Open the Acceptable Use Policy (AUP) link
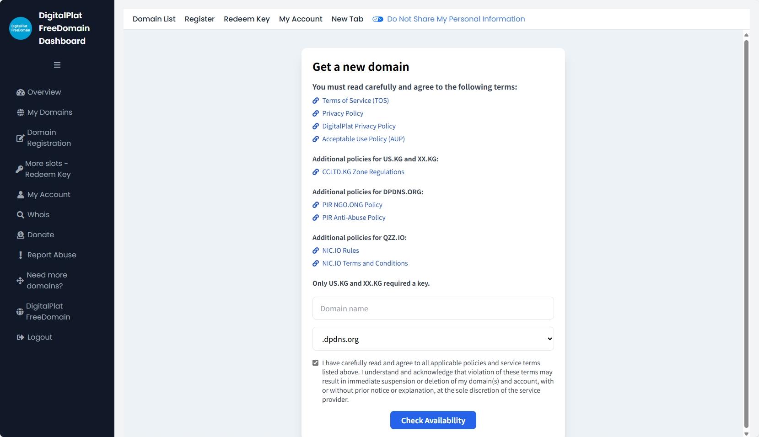Image resolution: width=759 pixels, height=437 pixels. pyautogui.click(x=363, y=139)
